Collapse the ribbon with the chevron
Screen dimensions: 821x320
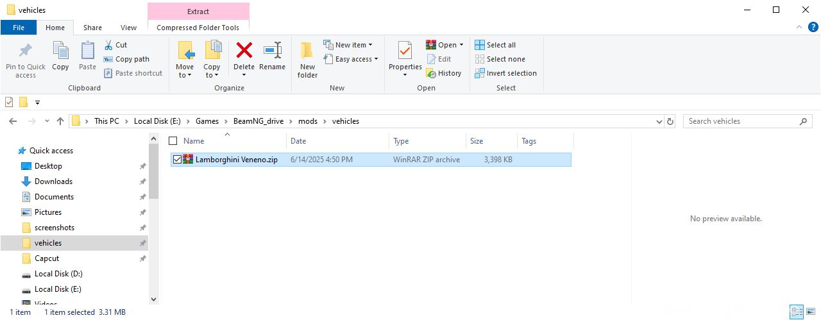pos(799,28)
